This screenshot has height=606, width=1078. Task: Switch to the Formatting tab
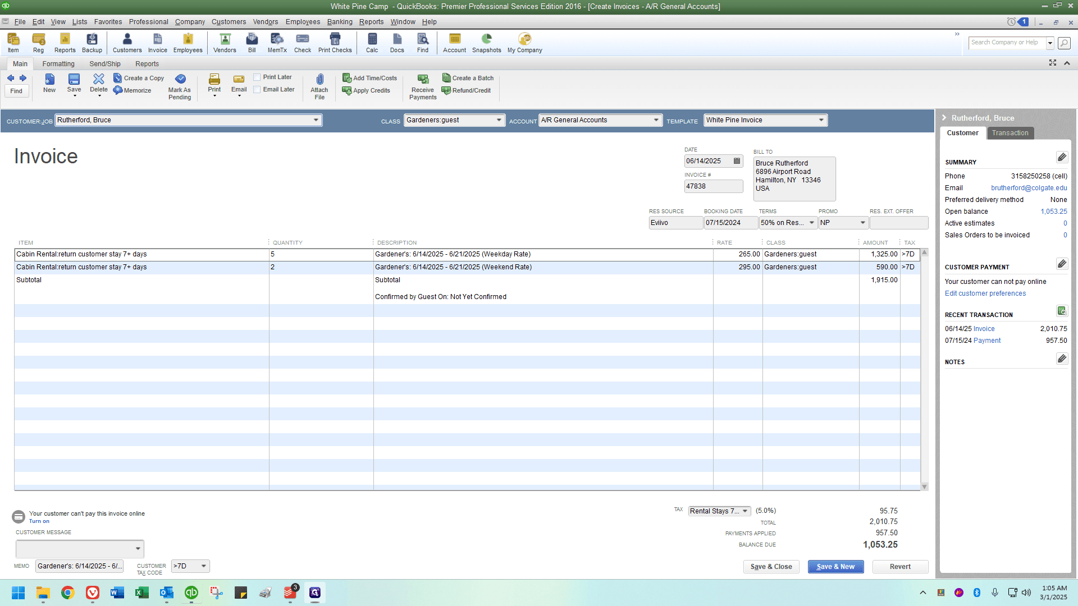click(x=58, y=64)
